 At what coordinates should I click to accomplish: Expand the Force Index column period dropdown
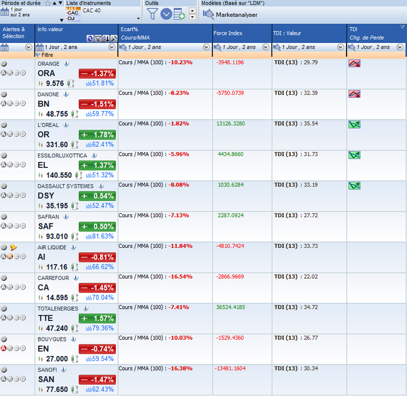click(266, 47)
